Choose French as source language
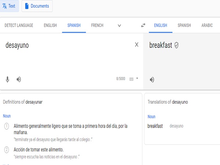The height and width of the screenshot is (165, 220). (97, 25)
